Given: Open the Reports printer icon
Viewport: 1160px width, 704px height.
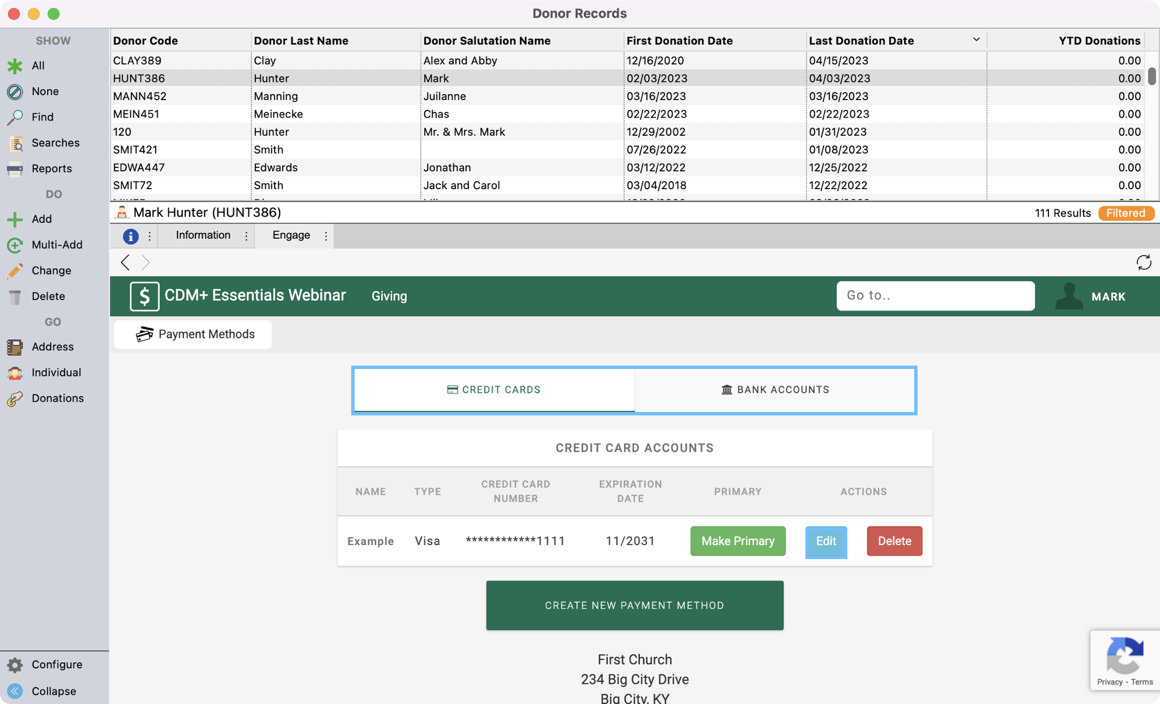Looking at the screenshot, I should [15, 169].
